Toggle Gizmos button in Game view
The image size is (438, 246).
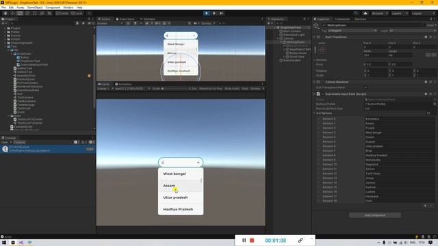[255, 89]
